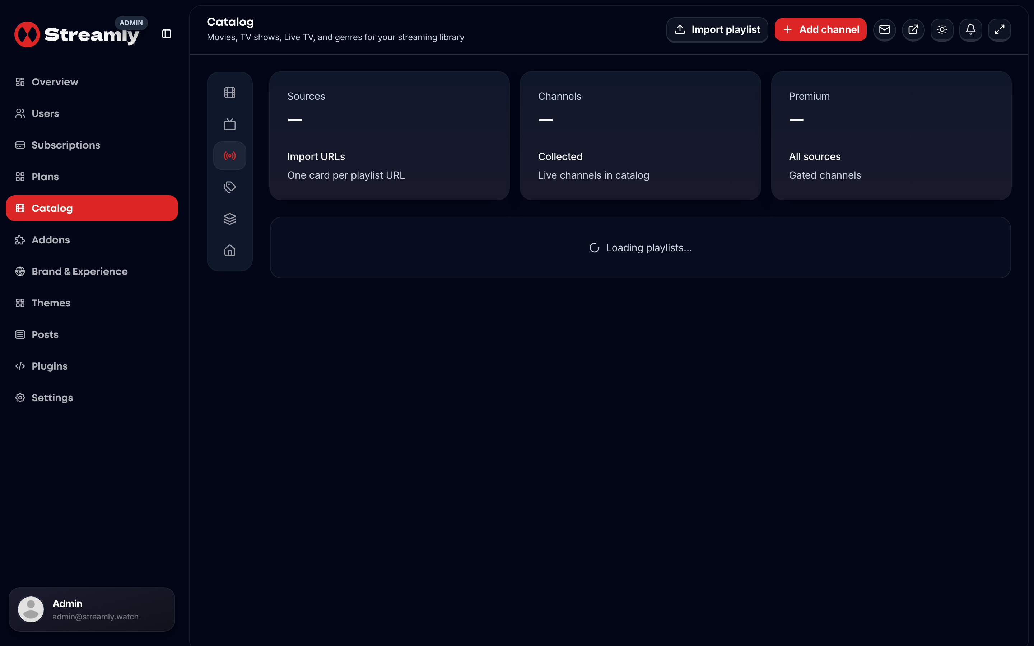Click the Streamly logo
Screen dimensions: 1034x646
[x=77, y=34]
